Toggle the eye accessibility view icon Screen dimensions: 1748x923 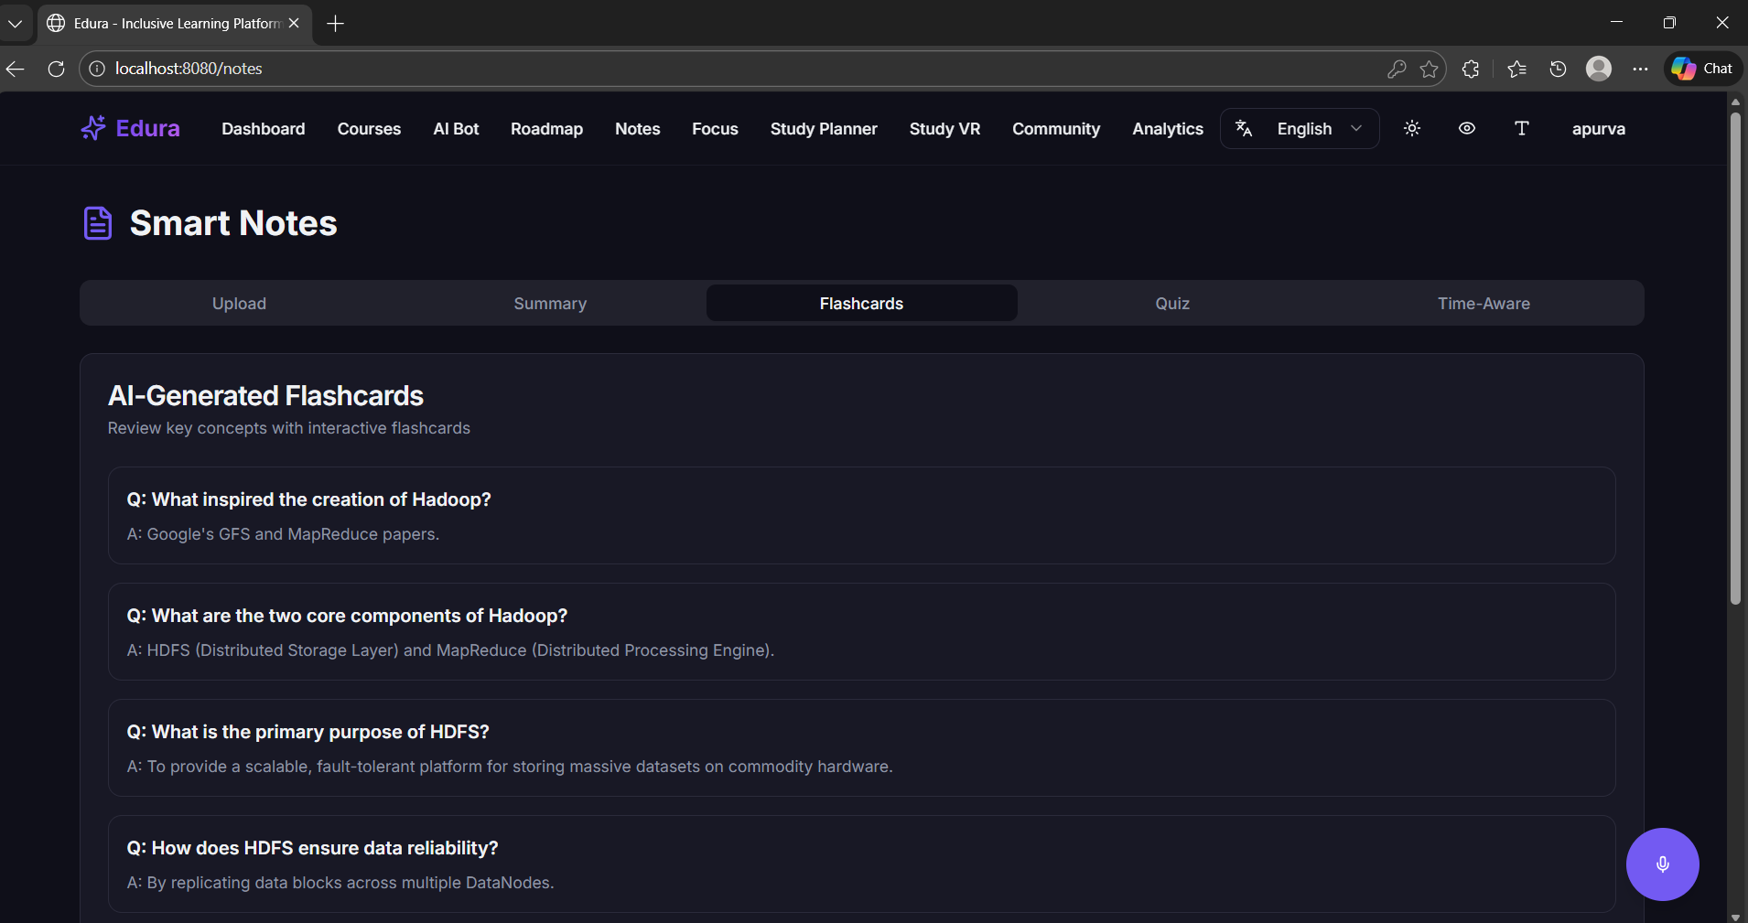pyautogui.click(x=1467, y=129)
